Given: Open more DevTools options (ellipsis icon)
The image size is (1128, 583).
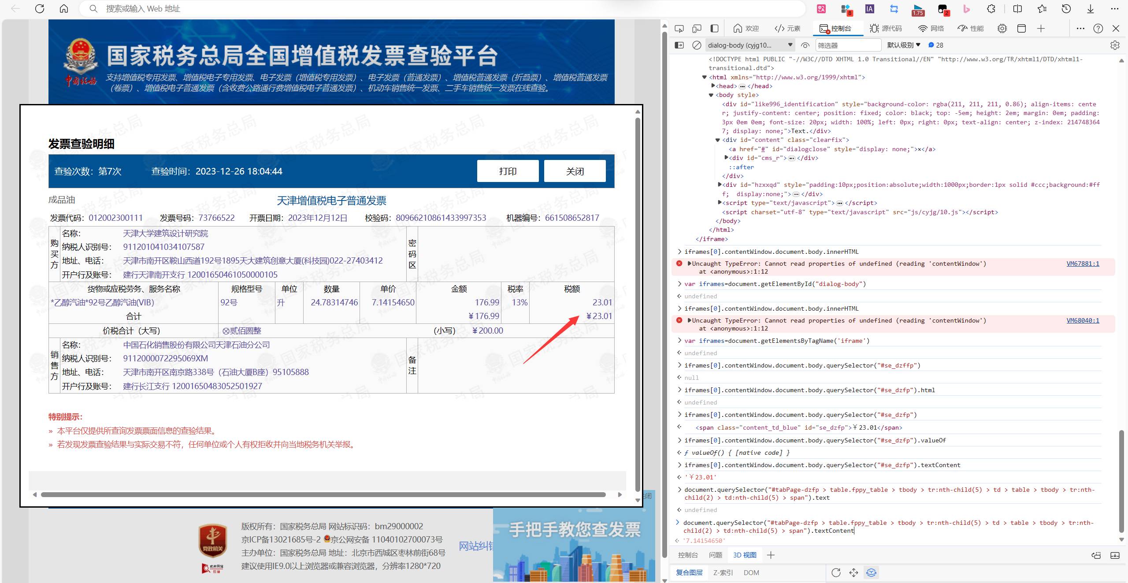Looking at the screenshot, I should click(x=1080, y=28).
